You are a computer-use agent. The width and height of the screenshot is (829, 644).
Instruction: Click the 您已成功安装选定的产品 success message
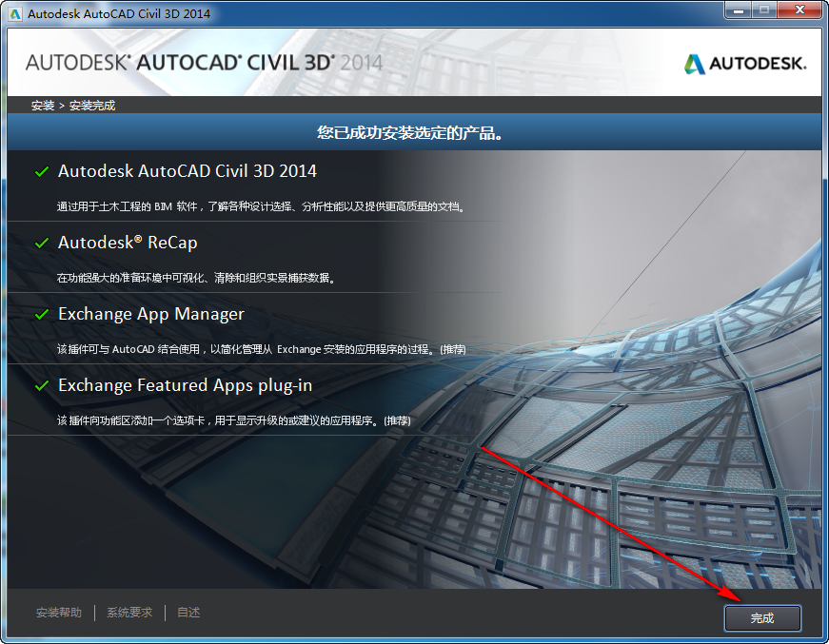point(410,132)
